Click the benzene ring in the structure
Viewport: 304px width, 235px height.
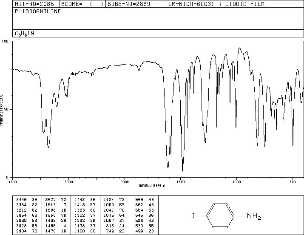[x=220, y=215]
